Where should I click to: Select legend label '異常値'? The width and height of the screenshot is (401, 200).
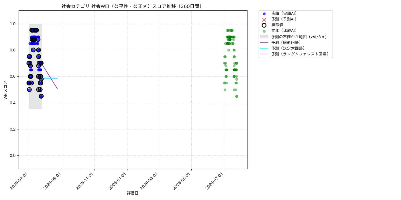pos(277,25)
